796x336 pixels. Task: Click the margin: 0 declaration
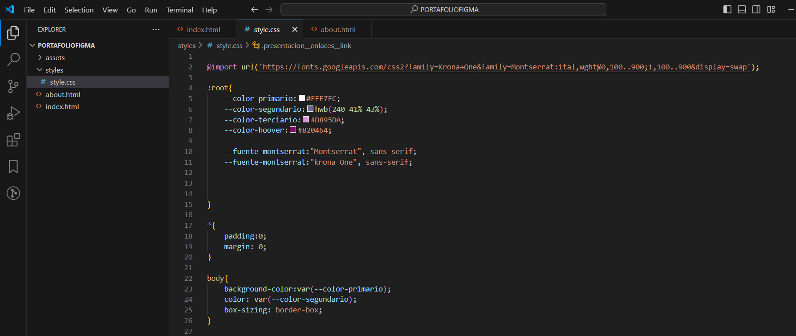tap(245, 247)
